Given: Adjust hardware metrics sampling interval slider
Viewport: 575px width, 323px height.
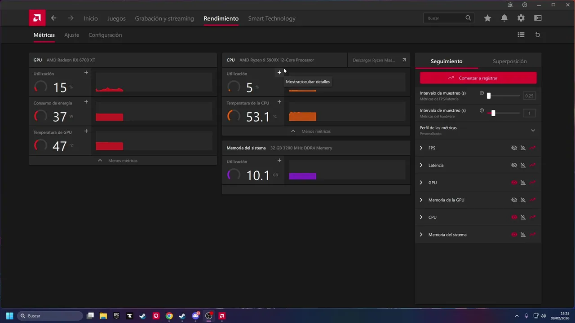Looking at the screenshot, I should click(x=504, y=113).
